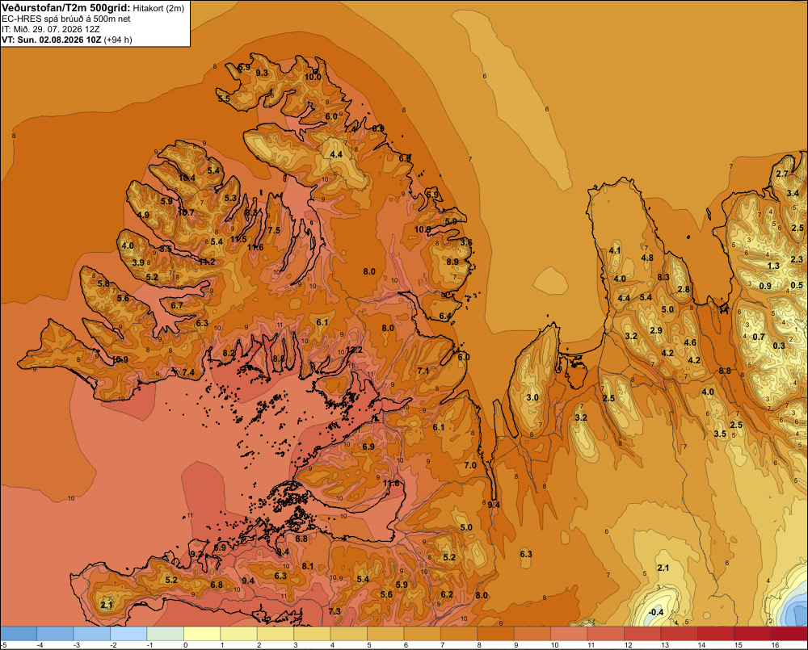This screenshot has width=808, height=650.
Task: Click the -0.4 temperature label near the glacier
Action: (655, 612)
